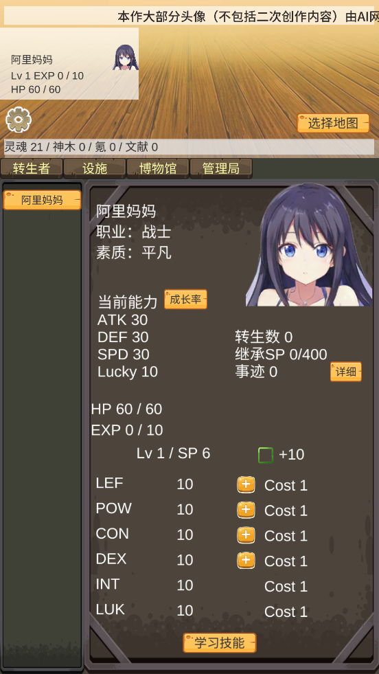379x674 pixels.
Task: Switch to the 管理局 tab
Action: point(221,168)
